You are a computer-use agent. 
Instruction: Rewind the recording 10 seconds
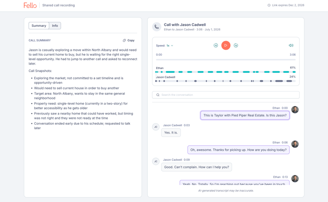click(216, 45)
